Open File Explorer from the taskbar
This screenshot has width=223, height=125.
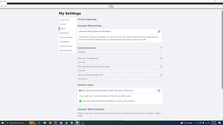(45, 123)
